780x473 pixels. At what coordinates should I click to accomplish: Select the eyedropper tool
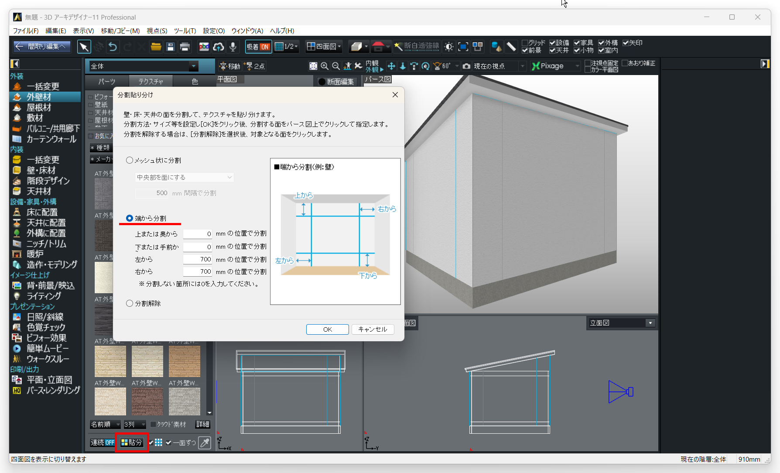(x=204, y=442)
